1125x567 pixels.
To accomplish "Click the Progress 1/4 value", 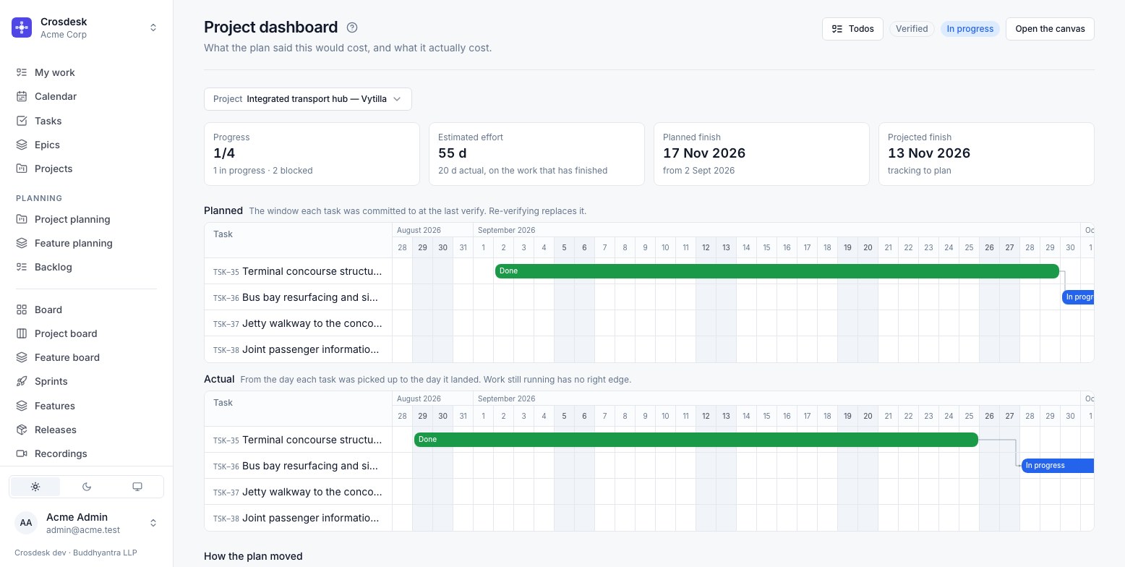I will [224, 153].
